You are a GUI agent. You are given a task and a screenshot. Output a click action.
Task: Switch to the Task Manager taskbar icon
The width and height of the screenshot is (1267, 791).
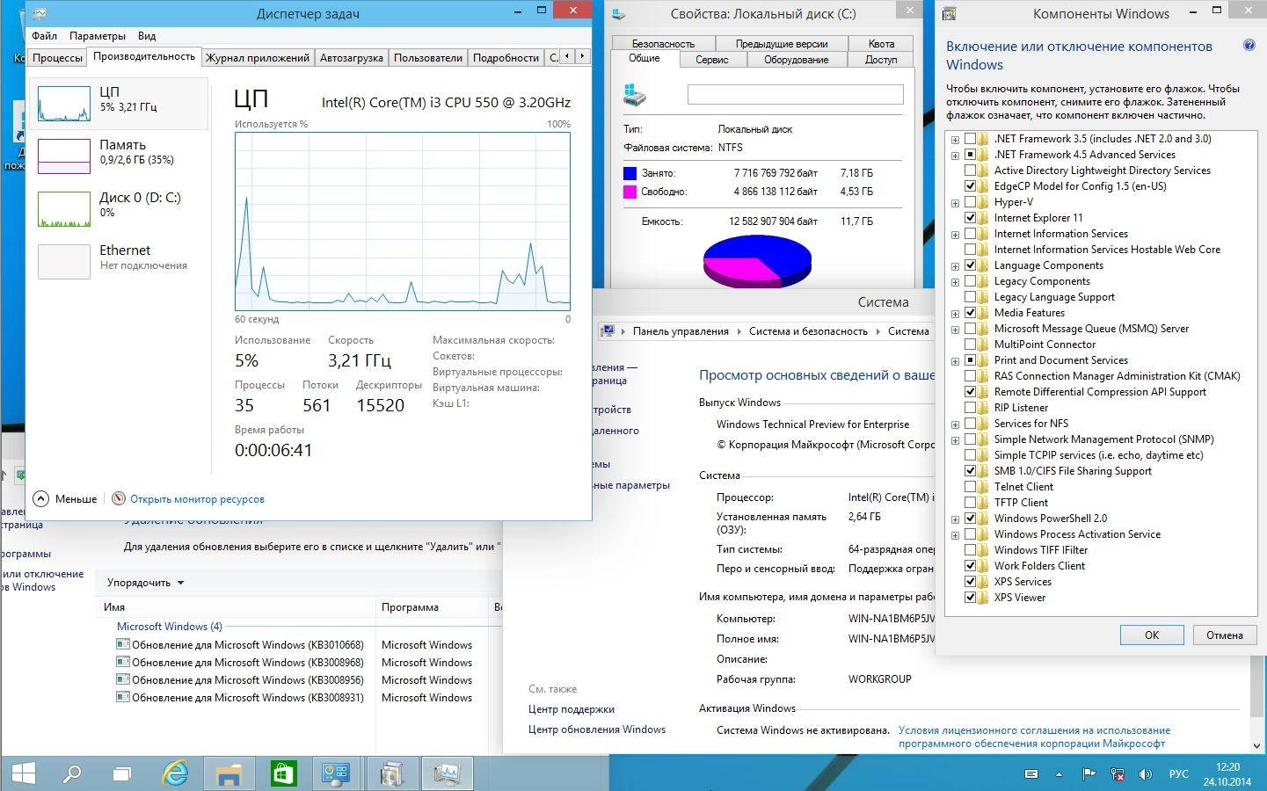pyautogui.click(x=447, y=773)
